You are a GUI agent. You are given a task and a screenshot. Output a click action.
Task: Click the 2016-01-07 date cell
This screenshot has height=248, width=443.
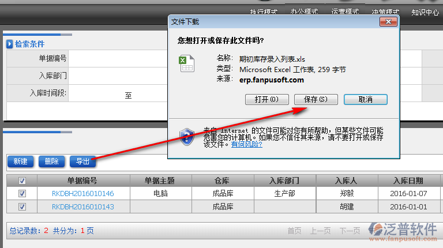click(408, 193)
